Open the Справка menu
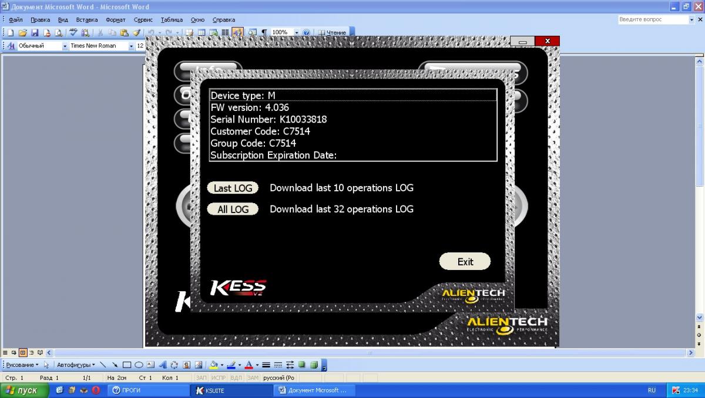 click(223, 19)
